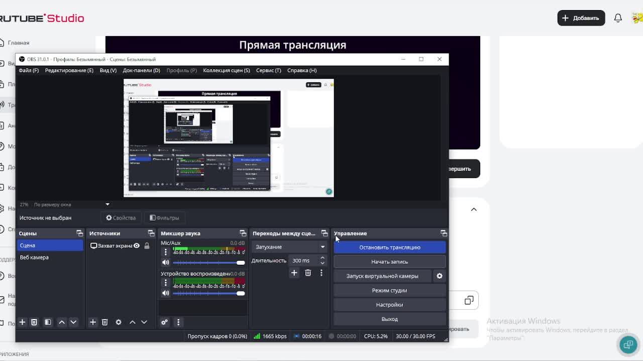The width and height of the screenshot is (643, 361).
Task: Open source properties gear in Источники panel
Action: coord(119,322)
